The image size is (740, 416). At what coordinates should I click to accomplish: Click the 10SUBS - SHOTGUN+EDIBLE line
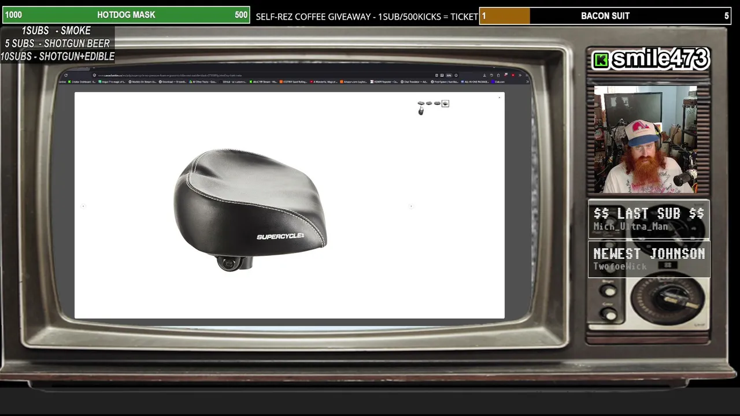point(57,56)
